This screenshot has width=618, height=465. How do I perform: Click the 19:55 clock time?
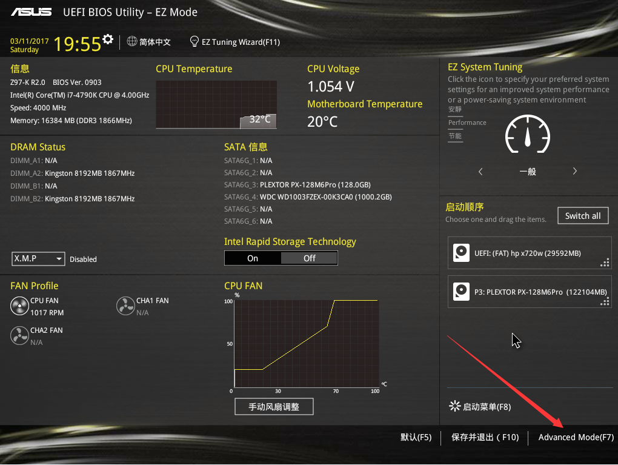point(78,44)
